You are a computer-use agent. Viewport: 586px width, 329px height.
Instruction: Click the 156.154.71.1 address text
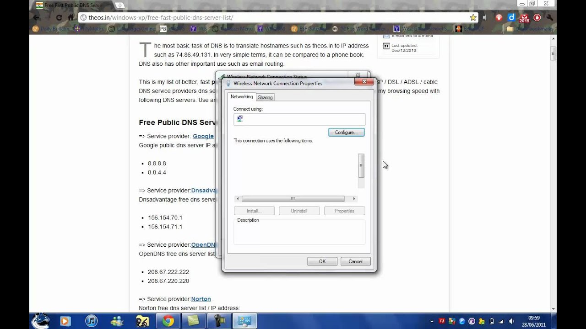click(x=165, y=227)
